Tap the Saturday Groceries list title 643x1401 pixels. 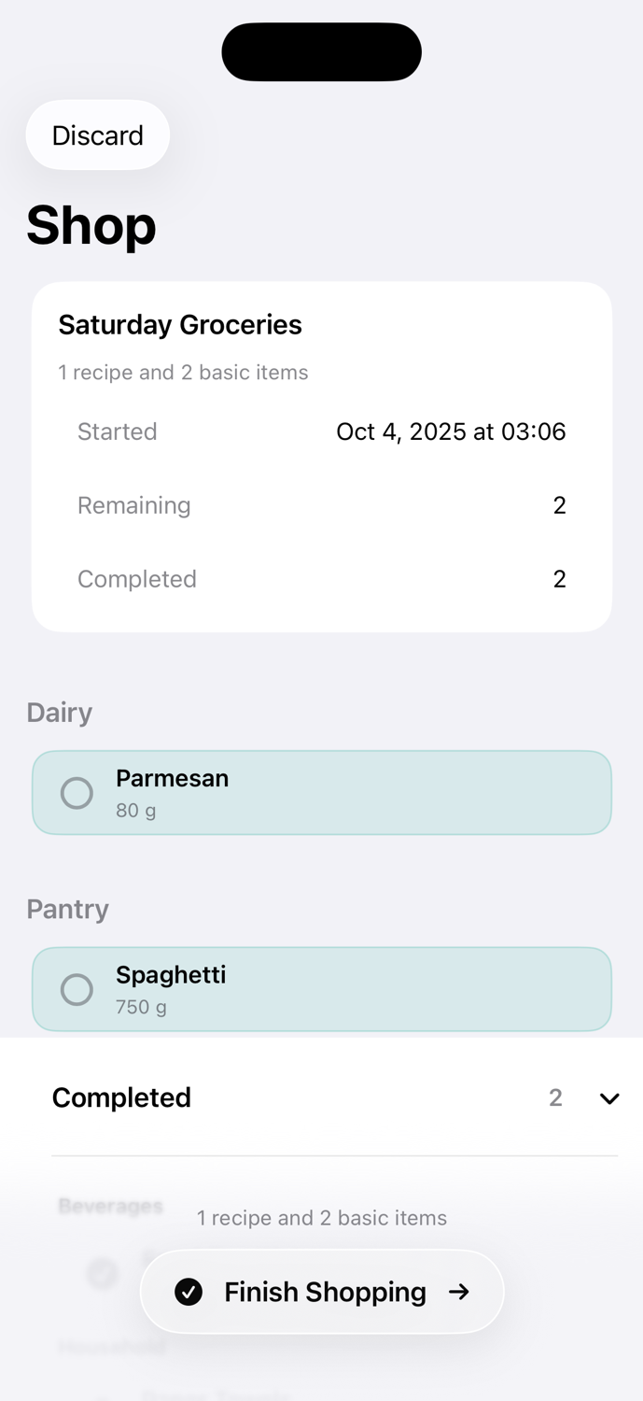tap(180, 324)
